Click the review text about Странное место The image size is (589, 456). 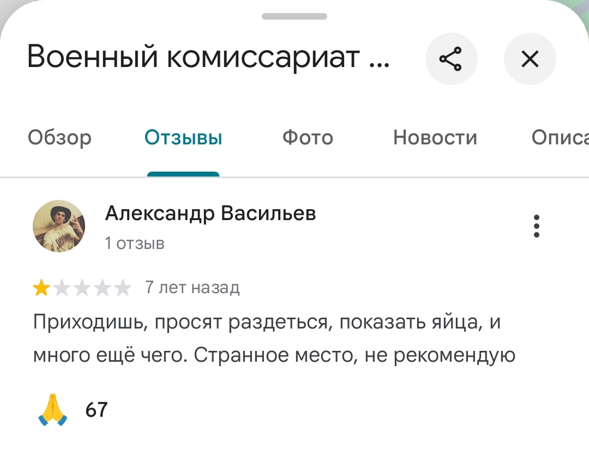tap(274, 339)
